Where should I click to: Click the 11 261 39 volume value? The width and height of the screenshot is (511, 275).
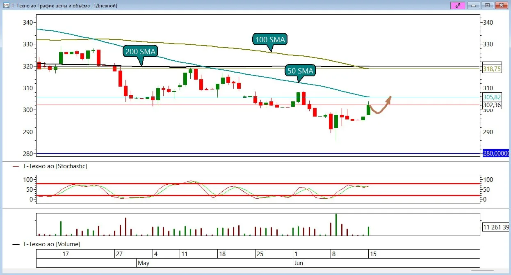pyautogui.click(x=496, y=227)
